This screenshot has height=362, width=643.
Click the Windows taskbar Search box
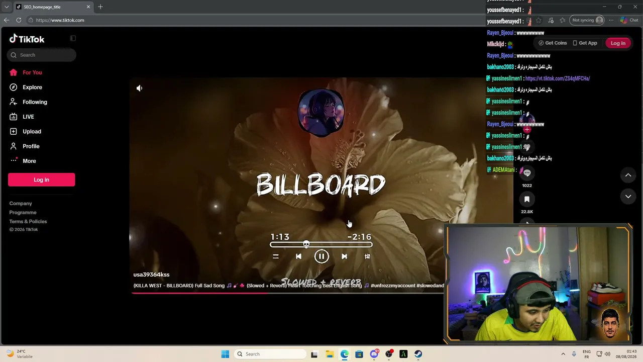(270, 354)
